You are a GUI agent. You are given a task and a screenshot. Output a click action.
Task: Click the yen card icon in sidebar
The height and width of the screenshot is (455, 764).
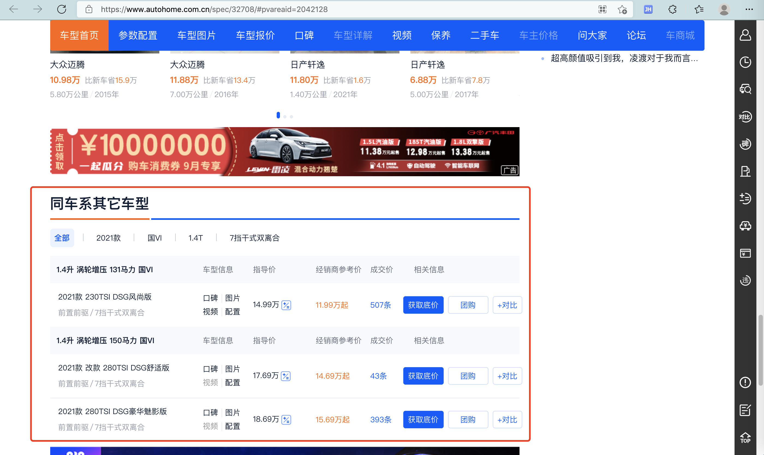[745, 253]
